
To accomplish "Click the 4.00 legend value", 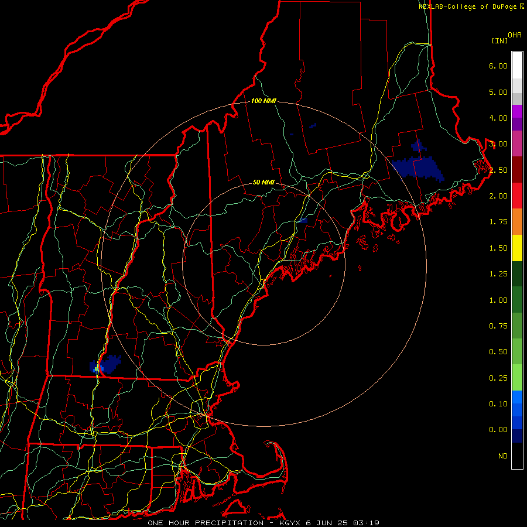I will coord(498,118).
